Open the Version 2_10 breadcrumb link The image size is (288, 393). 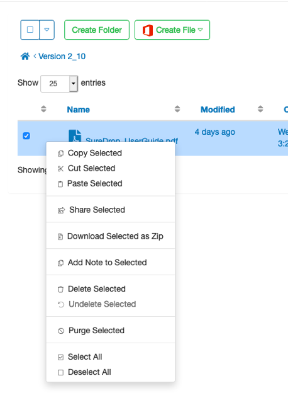coord(62,57)
